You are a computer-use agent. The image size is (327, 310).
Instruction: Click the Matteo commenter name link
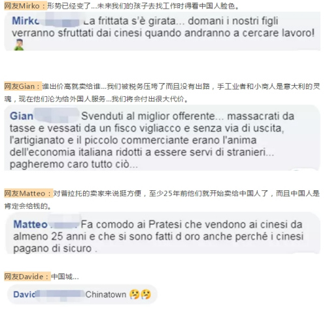click(30, 224)
